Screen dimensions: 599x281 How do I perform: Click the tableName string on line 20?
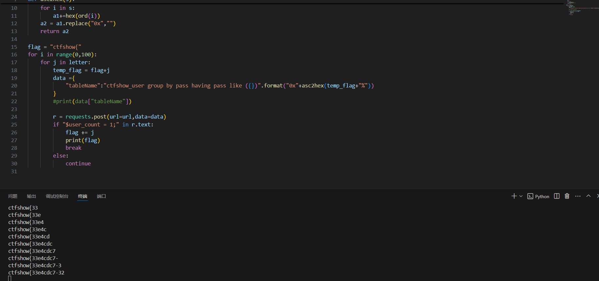click(220, 86)
